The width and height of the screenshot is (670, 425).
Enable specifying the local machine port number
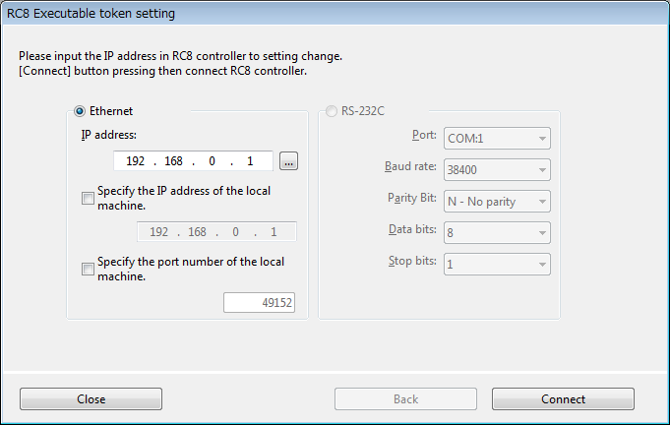point(89,269)
